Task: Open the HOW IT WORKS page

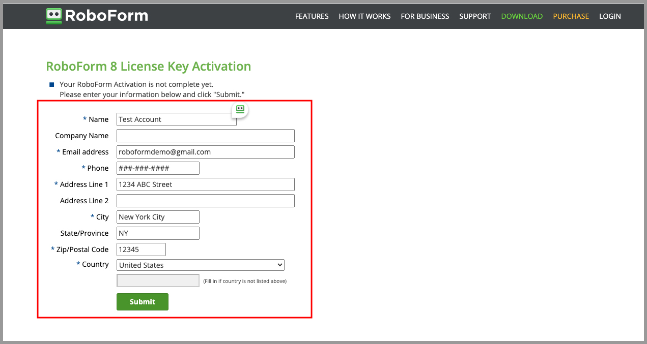Action: 364,16
